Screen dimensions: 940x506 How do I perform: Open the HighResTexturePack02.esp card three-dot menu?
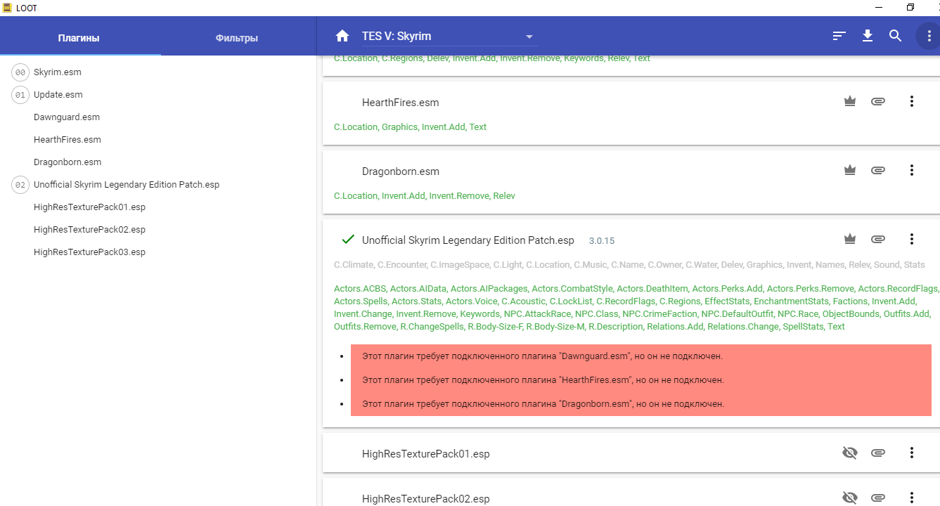pyautogui.click(x=912, y=498)
